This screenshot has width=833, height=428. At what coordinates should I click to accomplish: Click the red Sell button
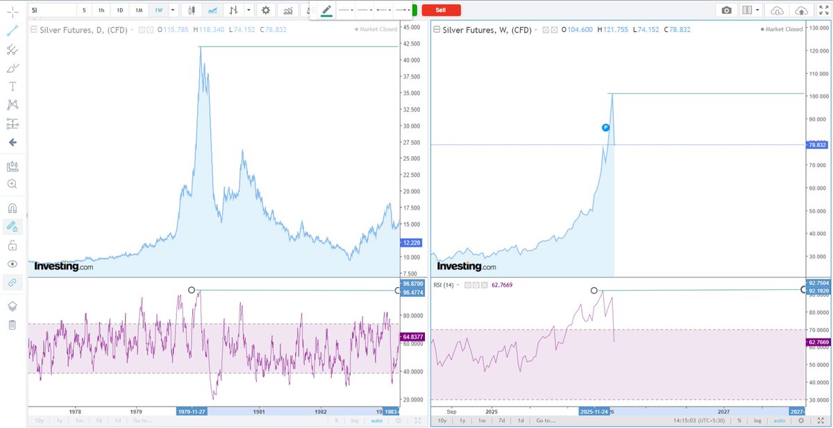coord(441,10)
